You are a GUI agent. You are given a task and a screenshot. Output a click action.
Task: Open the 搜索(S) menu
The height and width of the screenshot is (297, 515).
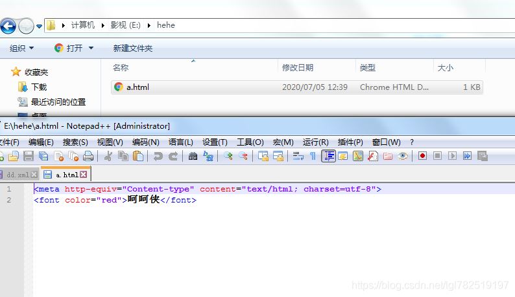[75, 142]
